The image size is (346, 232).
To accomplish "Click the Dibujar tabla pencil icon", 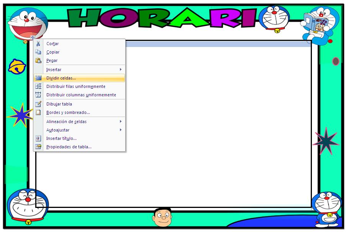I will click(x=38, y=104).
